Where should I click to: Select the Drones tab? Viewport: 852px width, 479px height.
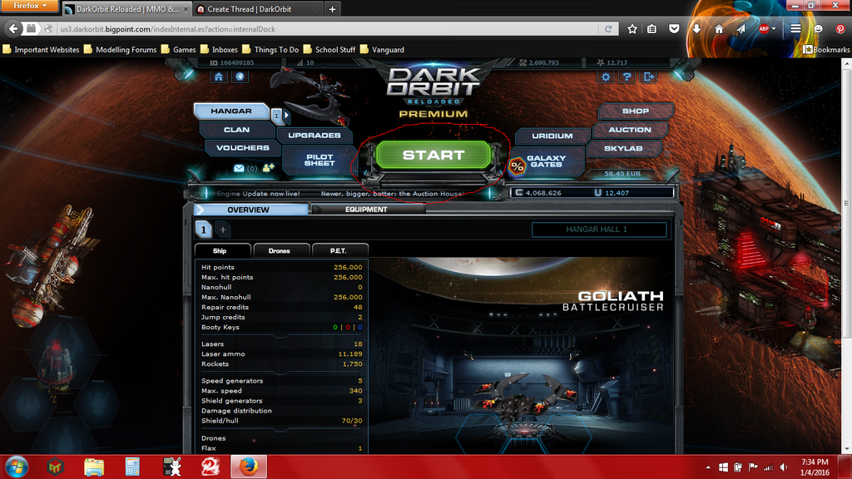280,250
